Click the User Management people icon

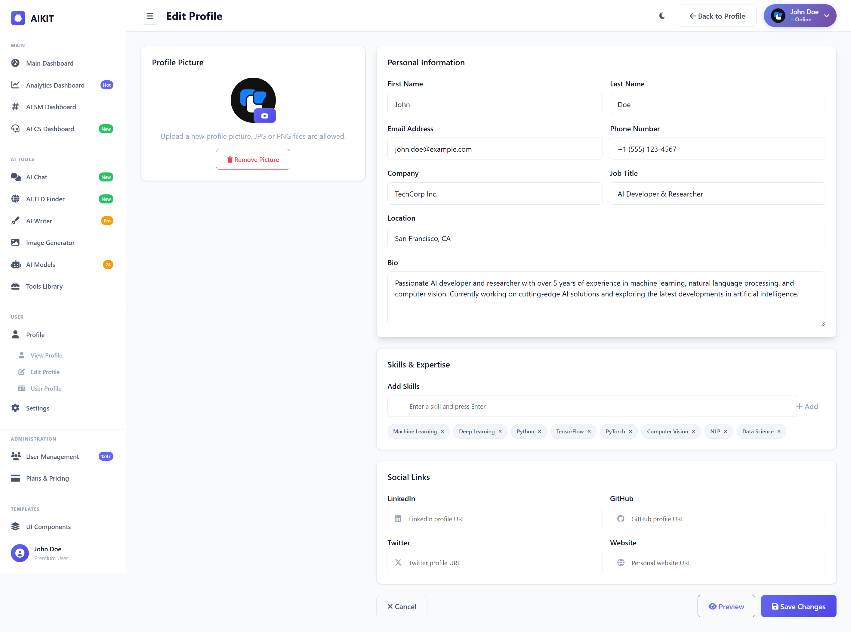point(16,456)
